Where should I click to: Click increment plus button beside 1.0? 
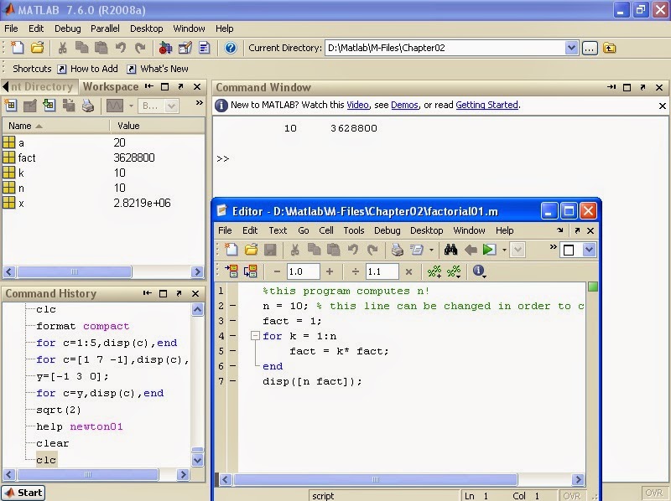tap(330, 271)
